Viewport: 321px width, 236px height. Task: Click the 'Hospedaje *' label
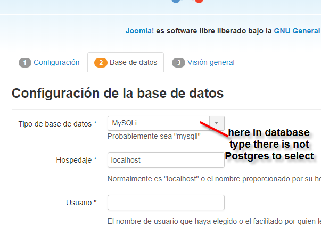[x=76, y=160]
